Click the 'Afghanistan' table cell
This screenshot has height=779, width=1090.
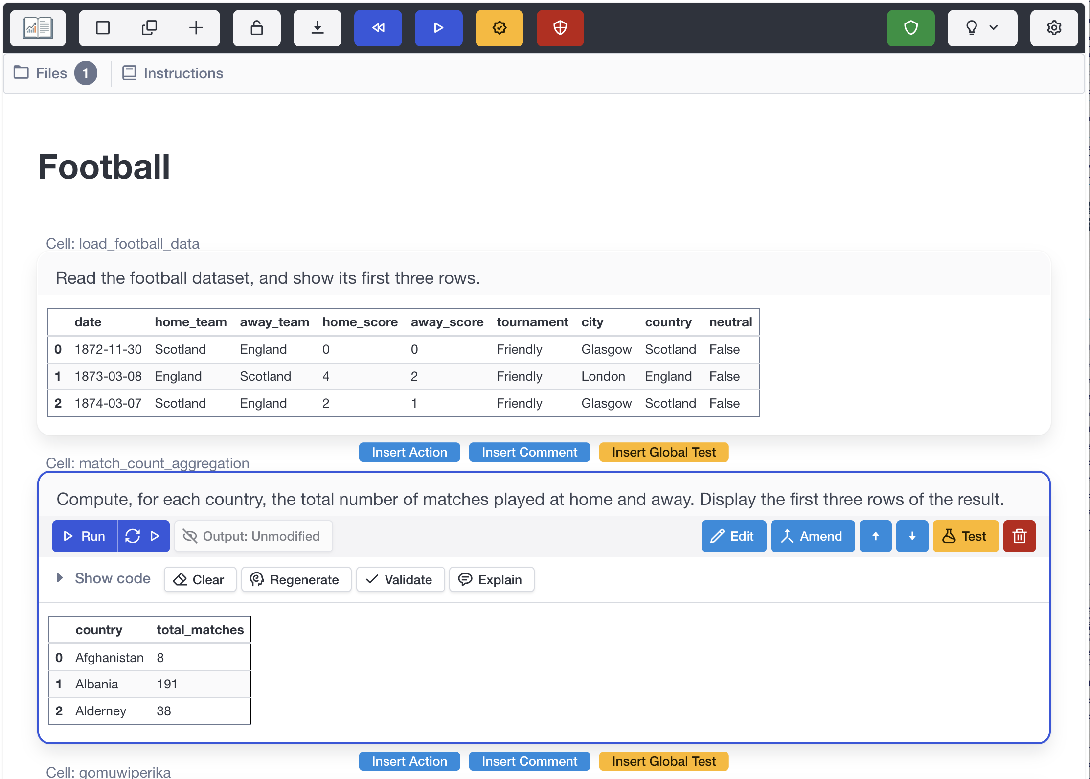(x=110, y=658)
